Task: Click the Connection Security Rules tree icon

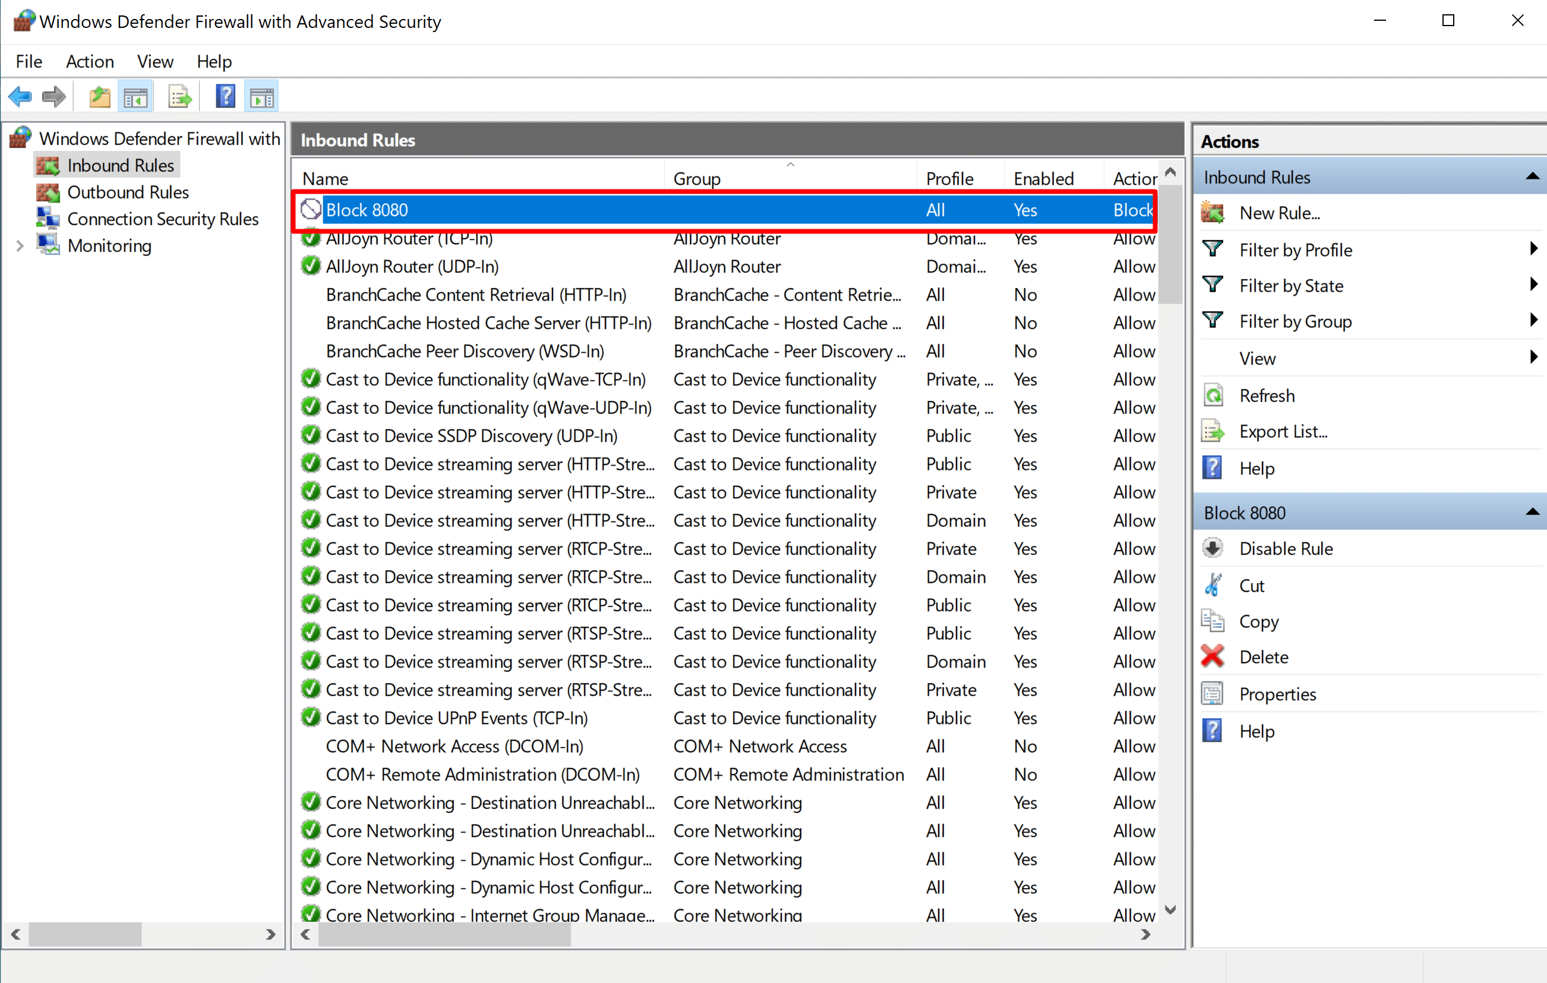Action: (x=48, y=219)
